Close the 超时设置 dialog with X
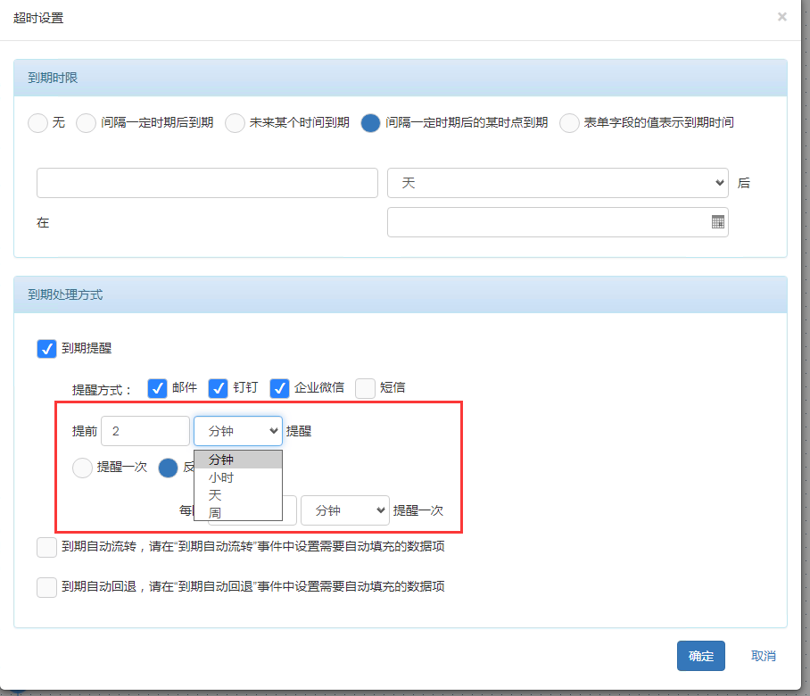The width and height of the screenshot is (810, 696). click(782, 16)
